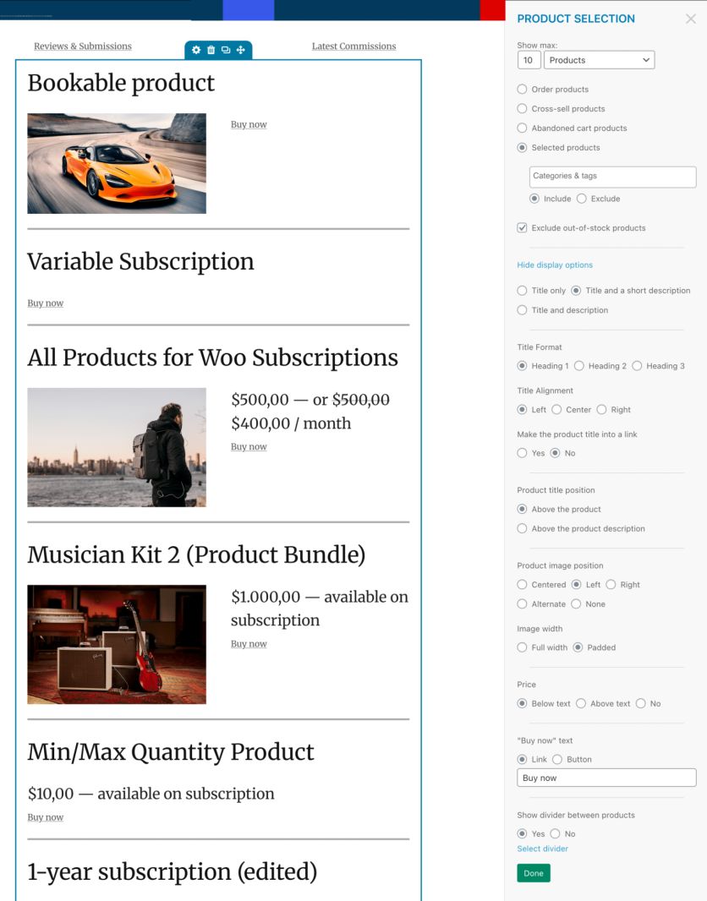Open the Select divider link
707x901 pixels.
coord(542,849)
